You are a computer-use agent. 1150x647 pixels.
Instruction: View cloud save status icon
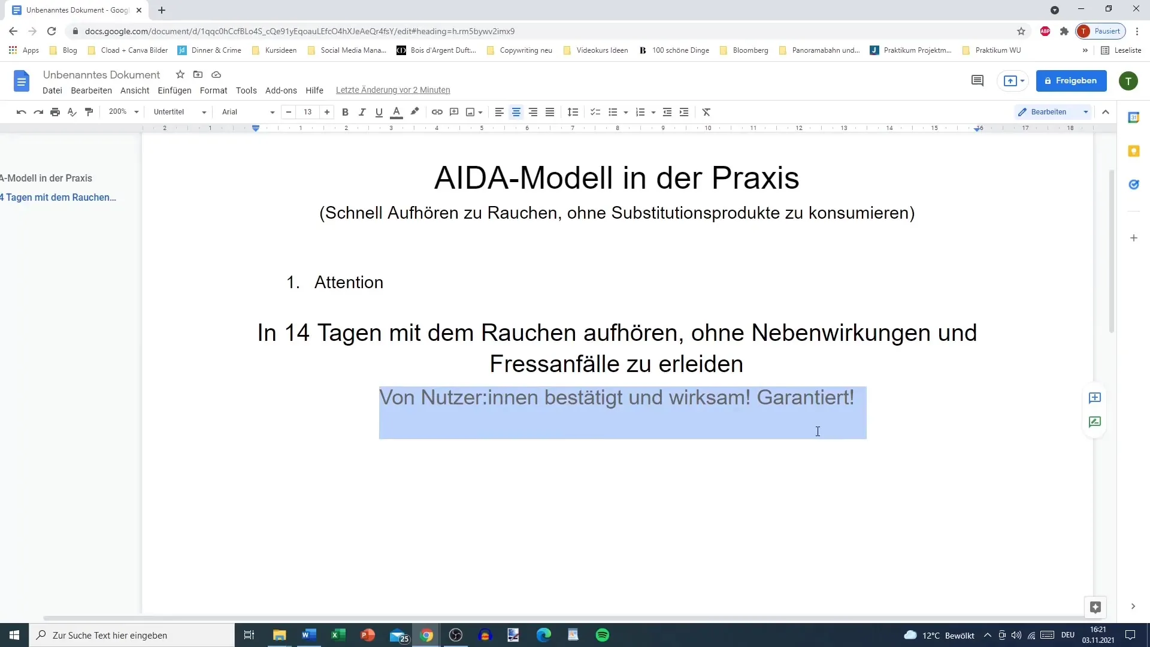coord(216,75)
